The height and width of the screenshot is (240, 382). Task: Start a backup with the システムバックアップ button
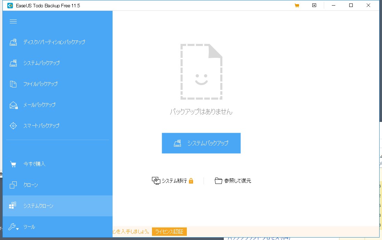201,143
